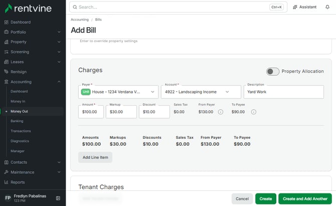Click the Reports sidebar label
Screen dimensions: 336x206
pos(18,182)
